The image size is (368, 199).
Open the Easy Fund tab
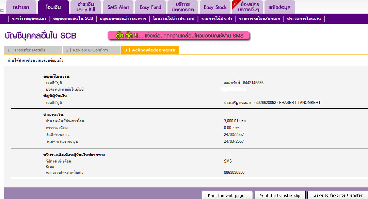click(x=150, y=7)
